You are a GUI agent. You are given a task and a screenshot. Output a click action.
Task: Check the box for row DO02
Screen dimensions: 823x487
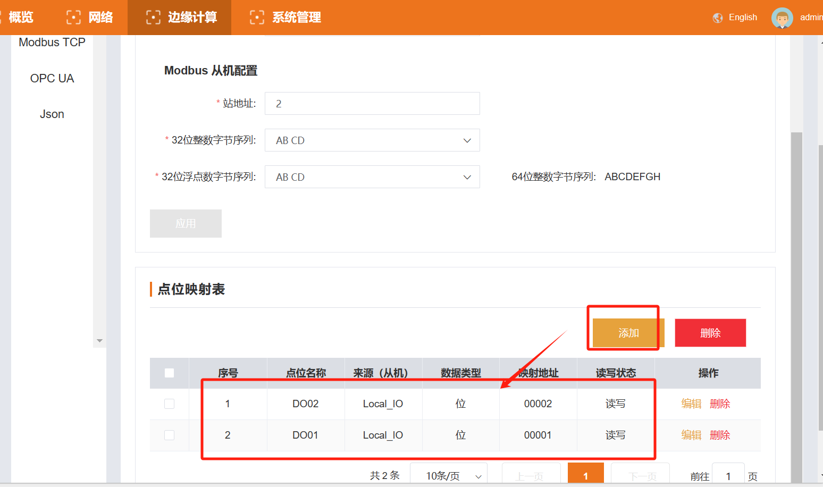[x=169, y=404]
